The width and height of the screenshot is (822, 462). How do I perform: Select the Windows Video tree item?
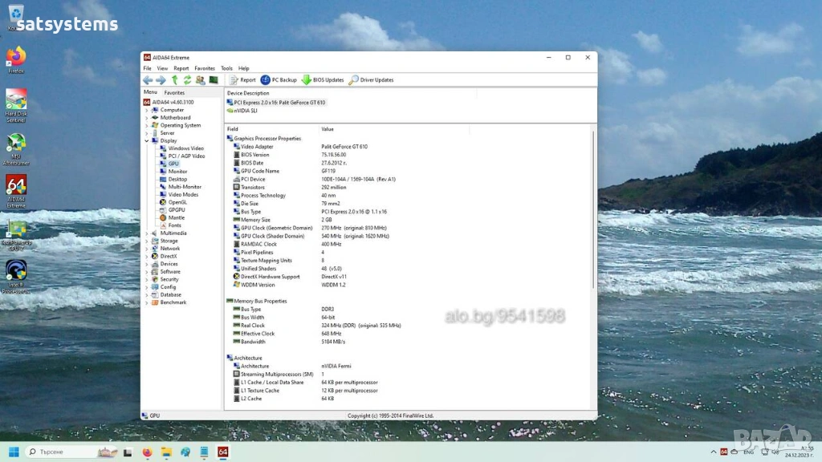(185, 148)
